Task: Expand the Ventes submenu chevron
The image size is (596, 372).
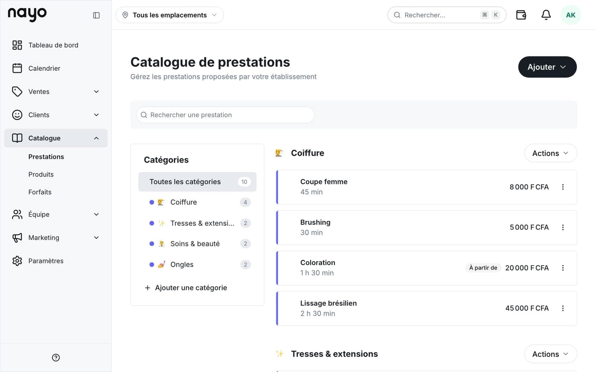Action: [96, 92]
